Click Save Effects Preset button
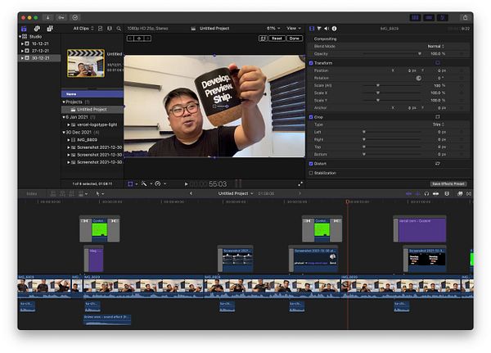Screen dimensions: 491x353 pyautogui.click(x=448, y=183)
